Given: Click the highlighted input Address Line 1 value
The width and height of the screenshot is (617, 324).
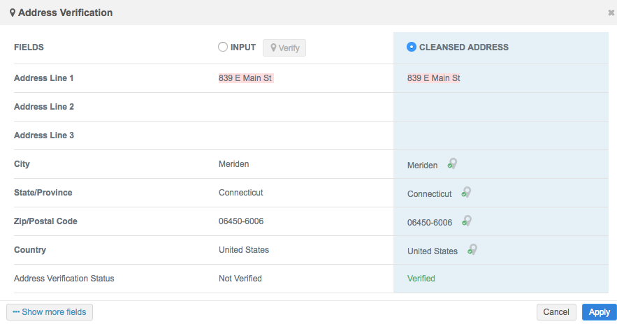Looking at the screenshot, I should (245, 78).
